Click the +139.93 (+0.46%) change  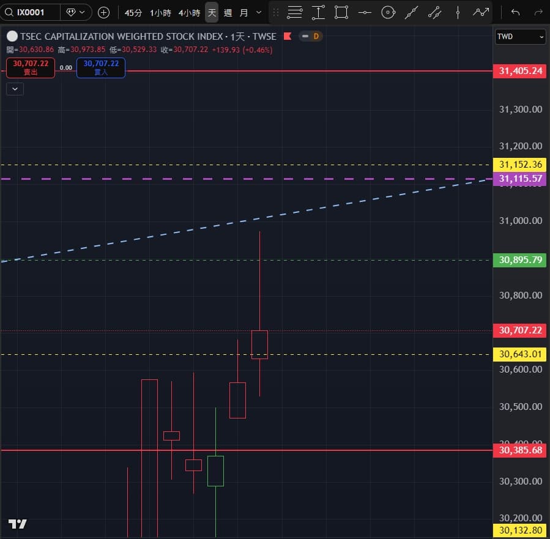click(242, 50)
